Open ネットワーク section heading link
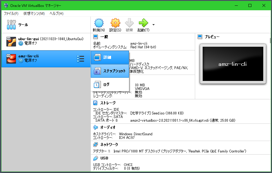Screen dimensions: 272x173 pos(109,144)
